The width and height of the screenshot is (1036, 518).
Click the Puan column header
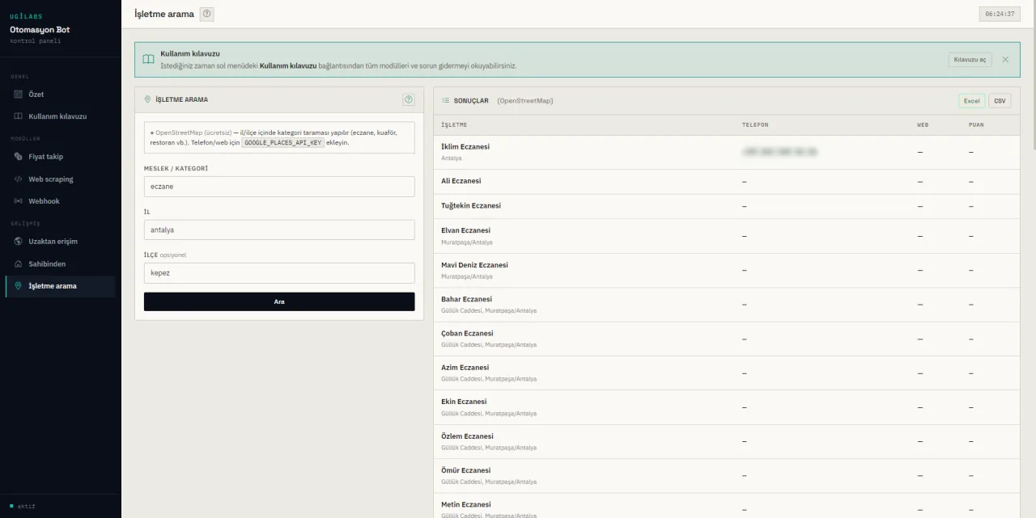pyautogui.click(x=976, y=125)
